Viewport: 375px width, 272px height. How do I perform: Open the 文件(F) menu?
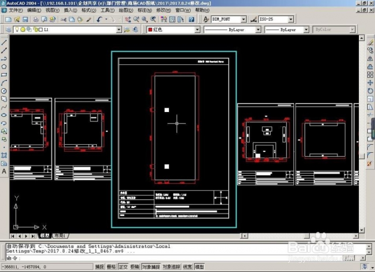[16, 10]
